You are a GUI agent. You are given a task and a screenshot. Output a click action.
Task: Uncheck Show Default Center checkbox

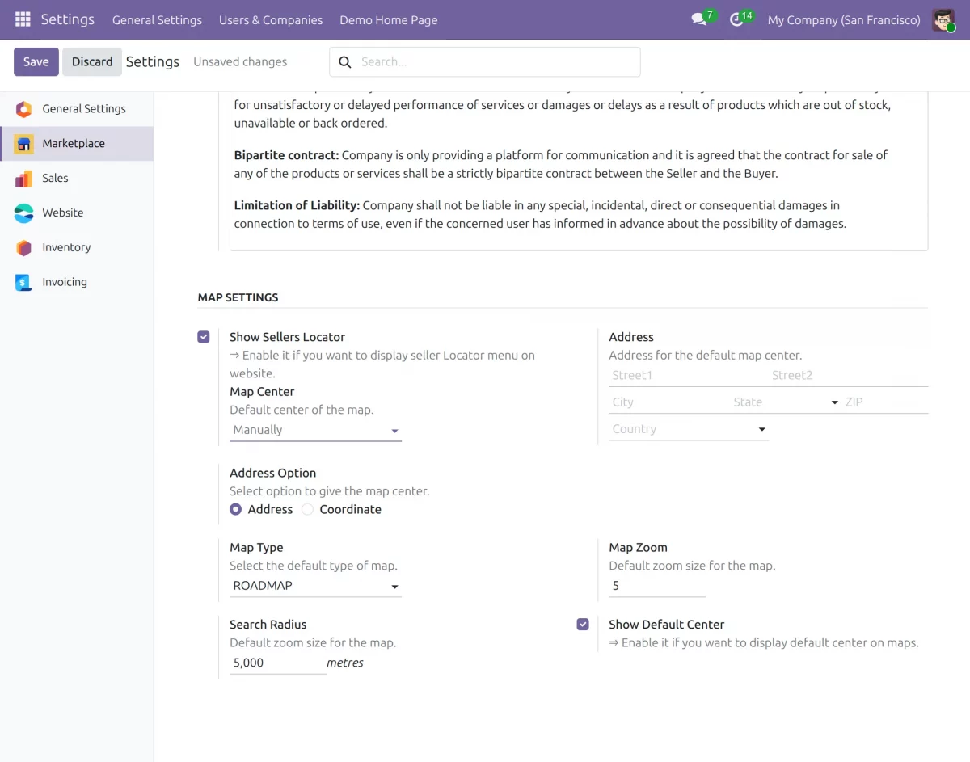(x=583, y=625)
